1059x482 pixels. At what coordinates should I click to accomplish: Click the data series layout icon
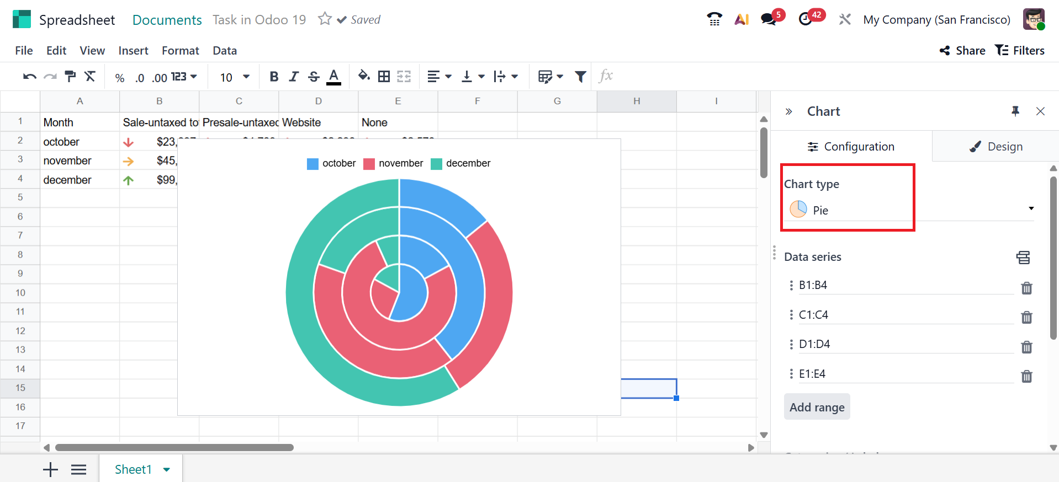coord(1023,257)
